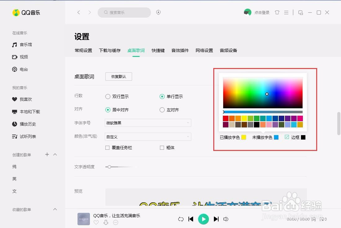341x228 pixels.
Task: Click the loop playback mode icon
Action: tap(181, 219)
